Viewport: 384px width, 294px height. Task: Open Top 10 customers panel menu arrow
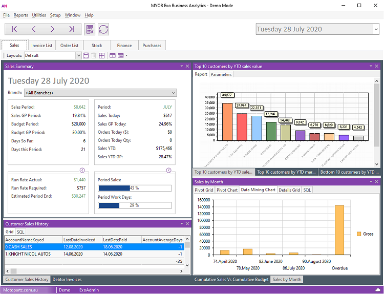(x=371, y=66)
